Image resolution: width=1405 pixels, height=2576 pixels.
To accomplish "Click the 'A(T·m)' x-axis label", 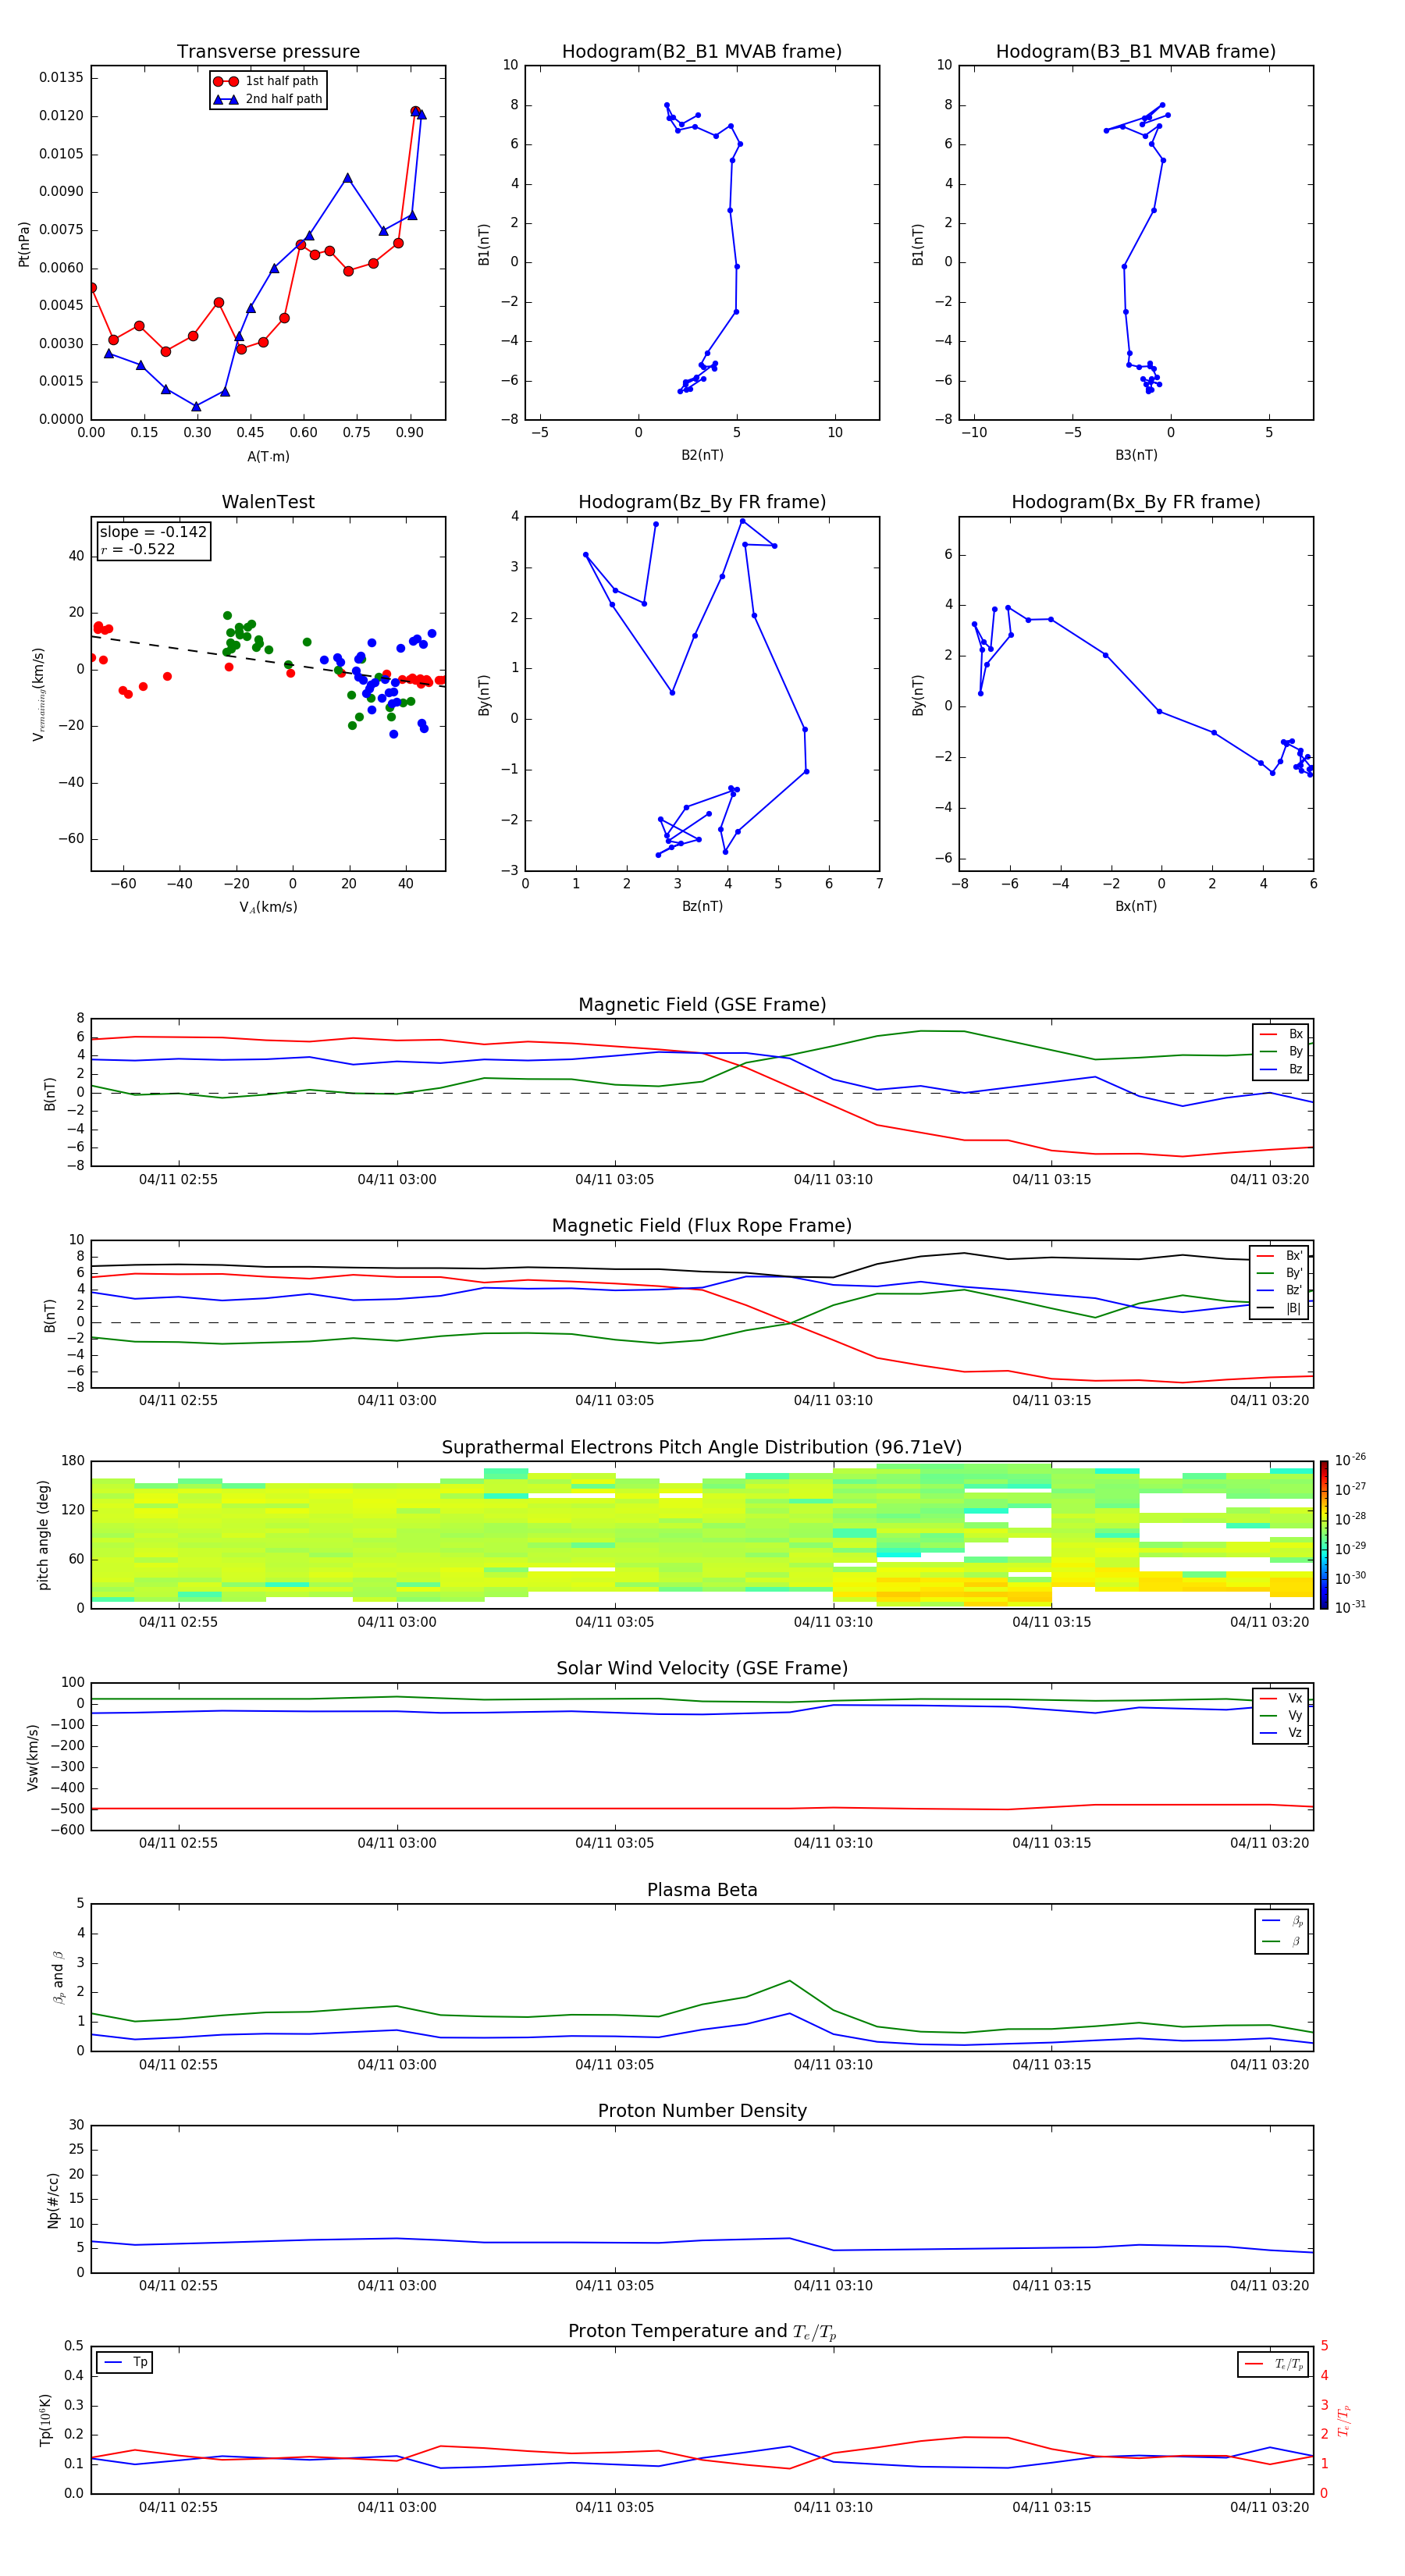I will click(x=268, y=457).
